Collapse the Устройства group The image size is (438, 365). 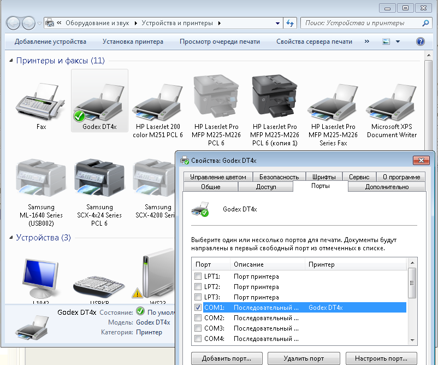pyautogui.click(x=11, y=238)
